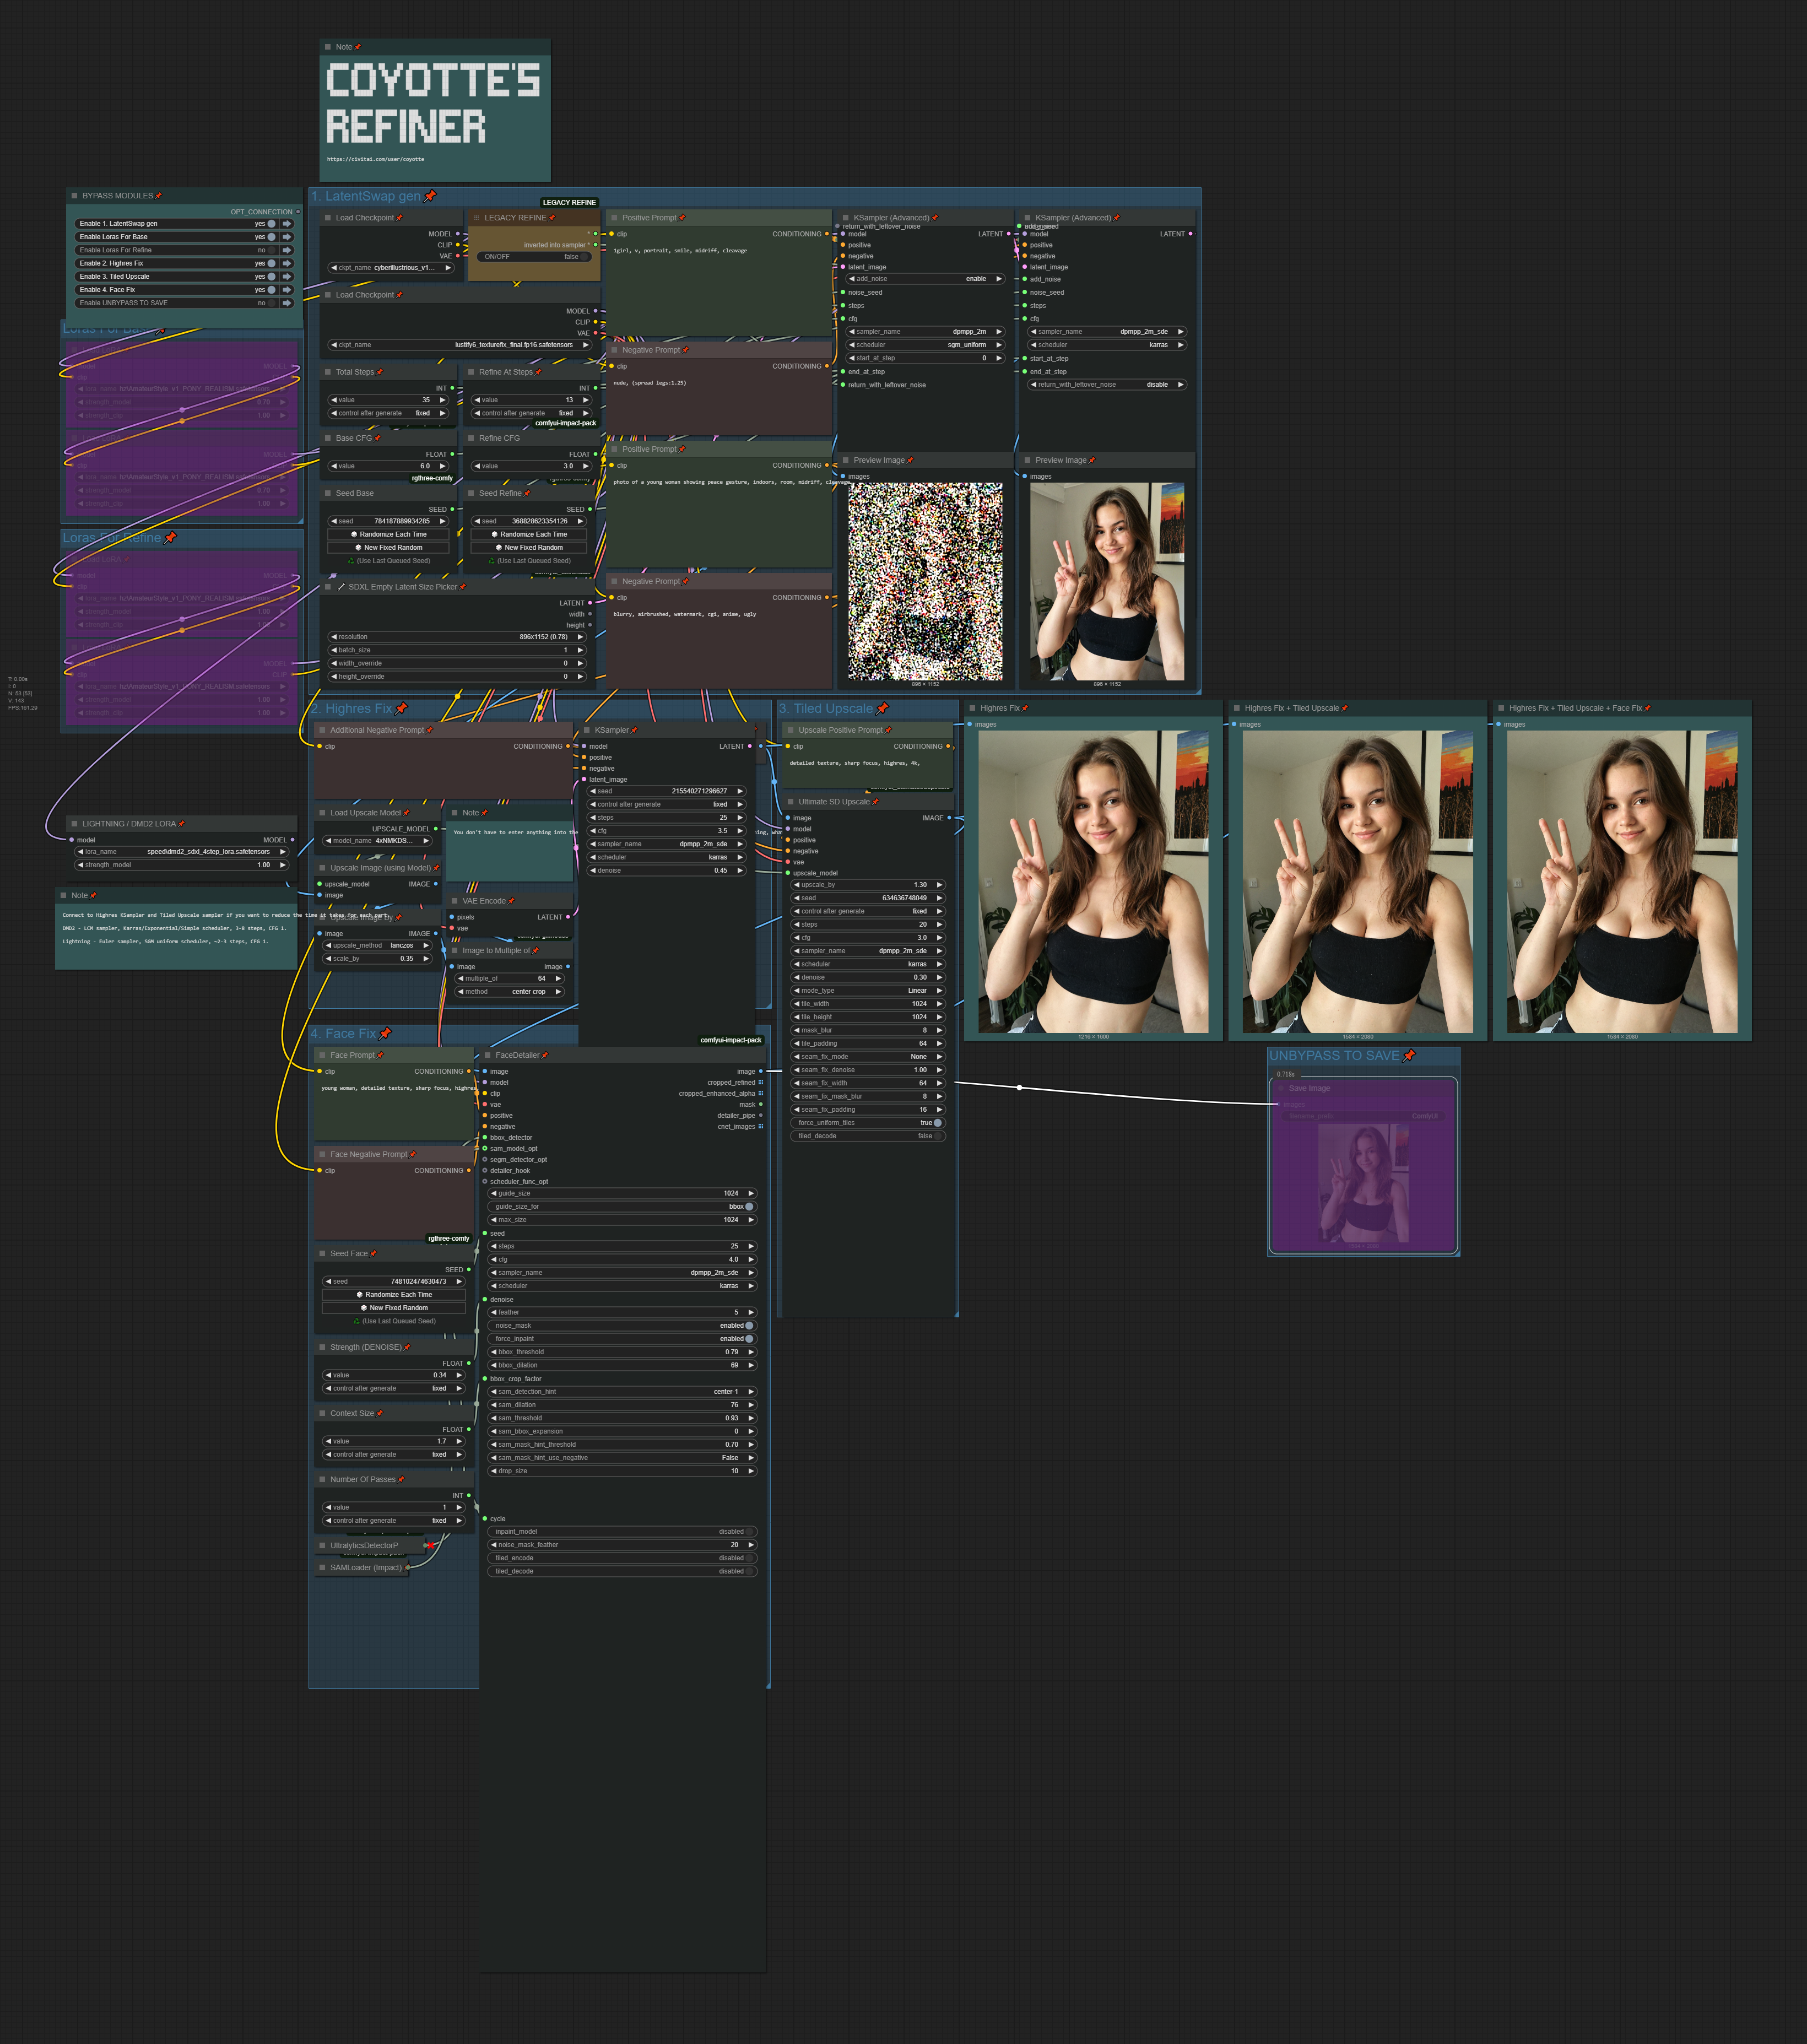
Task: Click the denoise 0.45 slider in KSampler
Action: coord(666,870)
